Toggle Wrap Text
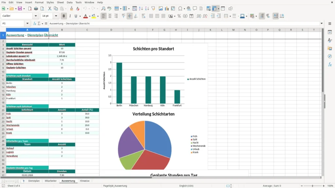This screenshot has height=188, width=335. [144, 16]
